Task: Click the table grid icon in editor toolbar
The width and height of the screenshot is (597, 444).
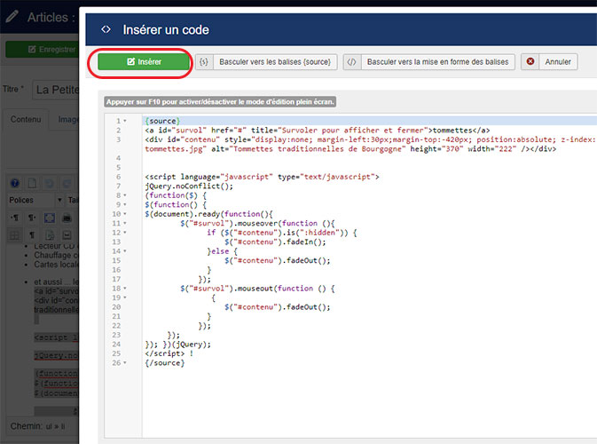Action: [x=14, y=235]
